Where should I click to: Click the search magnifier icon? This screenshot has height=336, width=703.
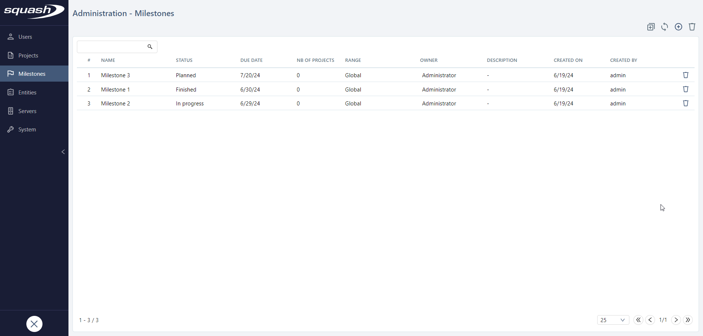tap(150, 46)
